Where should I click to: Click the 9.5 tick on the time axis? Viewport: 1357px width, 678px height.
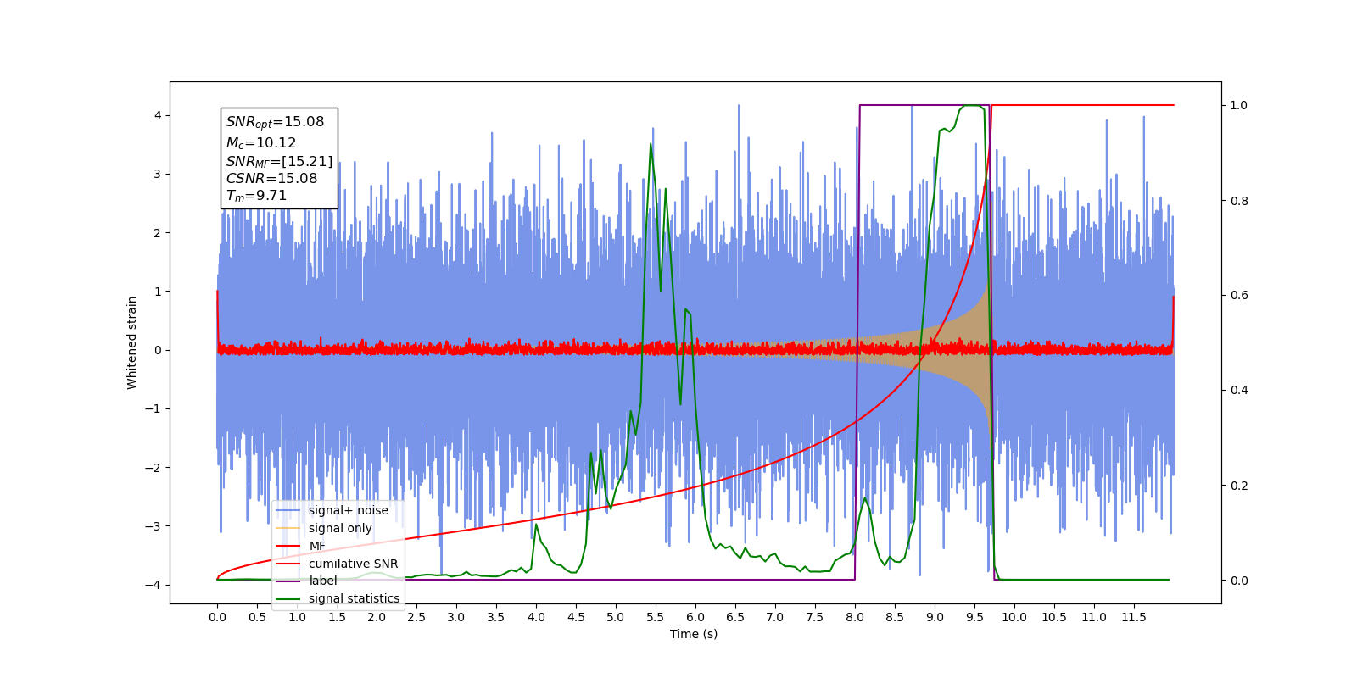pyautogui.click(x=974, y=617)
